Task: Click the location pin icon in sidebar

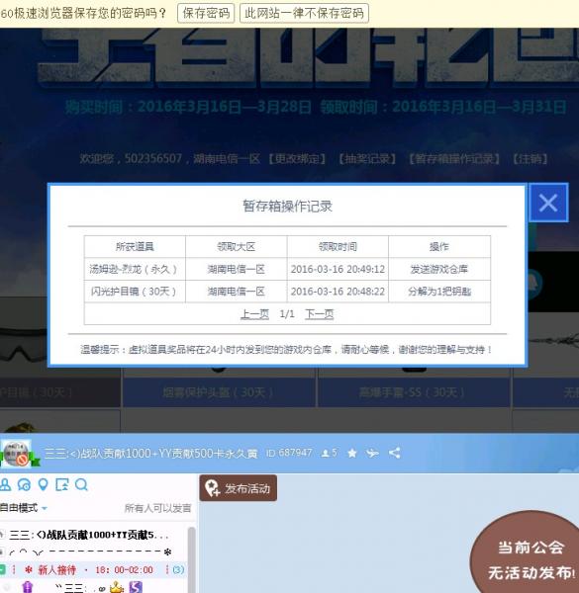Action: pyautogui.click(x=44, y=485)
